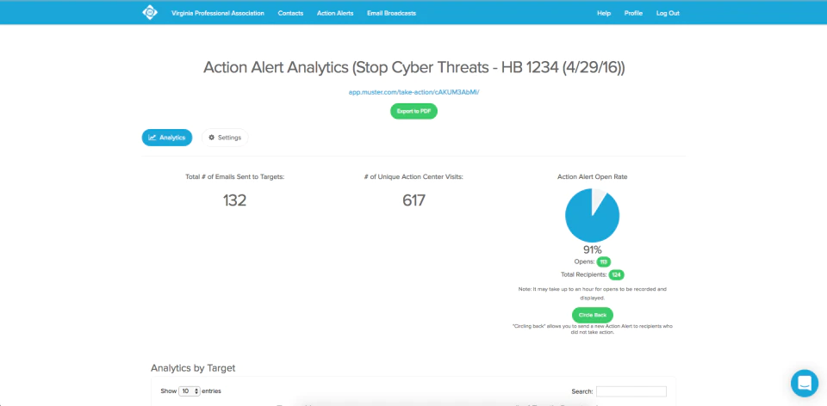Screen dimensions: 827x406
Task: Open the Help page
Action: [604, 13]
